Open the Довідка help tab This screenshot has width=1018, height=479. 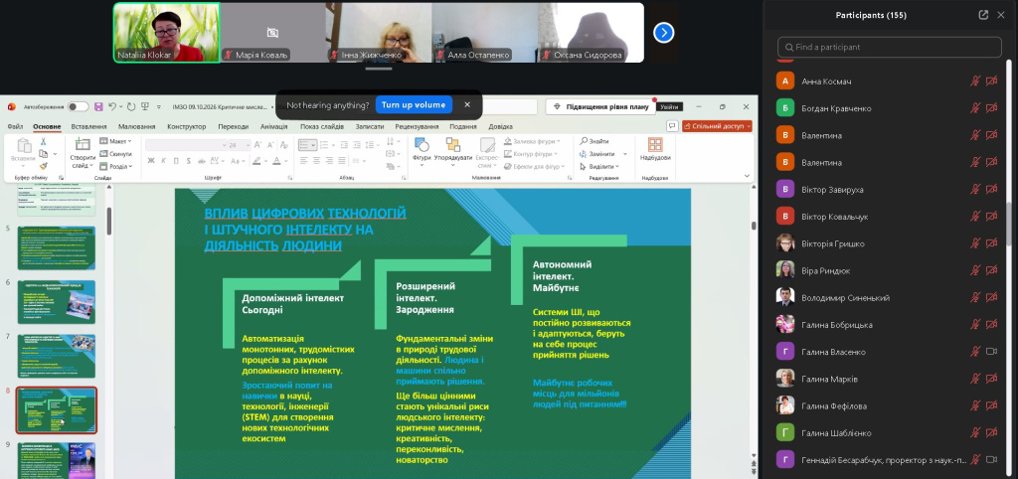coord(500,126)
